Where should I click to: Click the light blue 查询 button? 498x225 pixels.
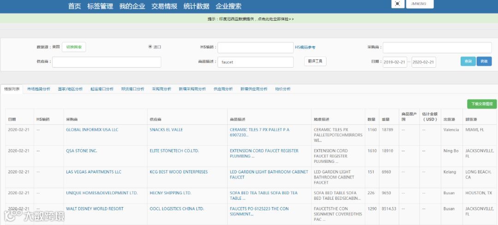click(x=468, y=61)
